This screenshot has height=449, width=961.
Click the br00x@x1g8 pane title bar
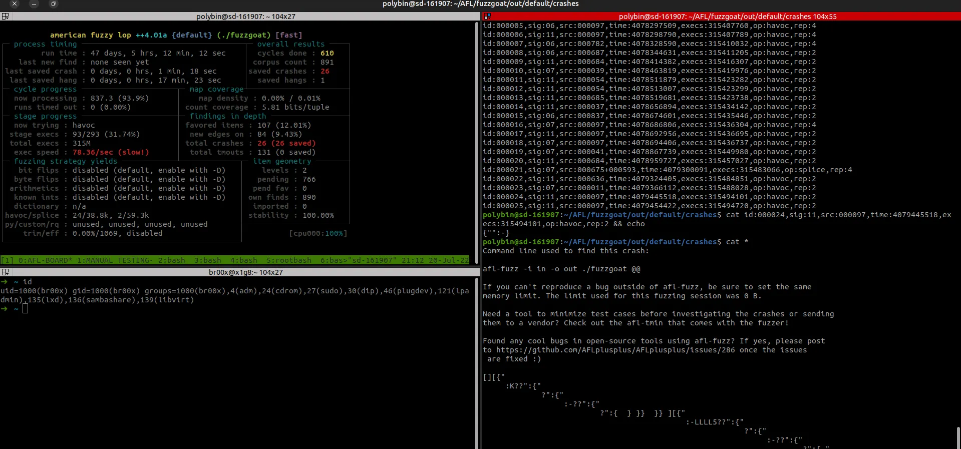click(x=245, y=272)
